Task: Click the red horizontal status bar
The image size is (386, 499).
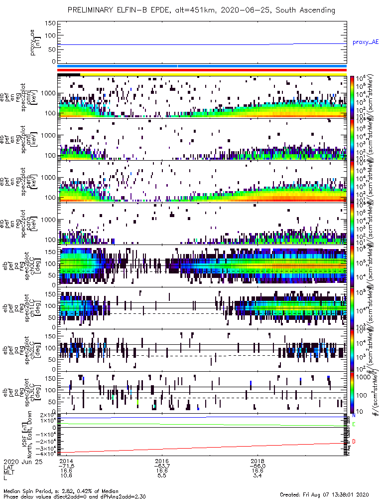Action: [202, 70]
